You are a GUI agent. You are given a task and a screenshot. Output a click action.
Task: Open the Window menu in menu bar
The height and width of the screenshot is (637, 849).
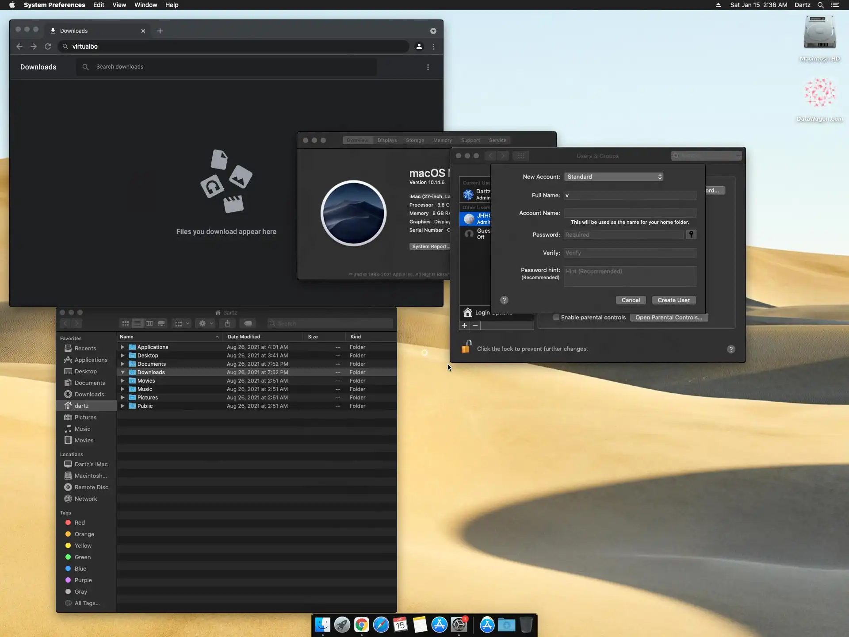pyautogui.click(x=145, y=5)
